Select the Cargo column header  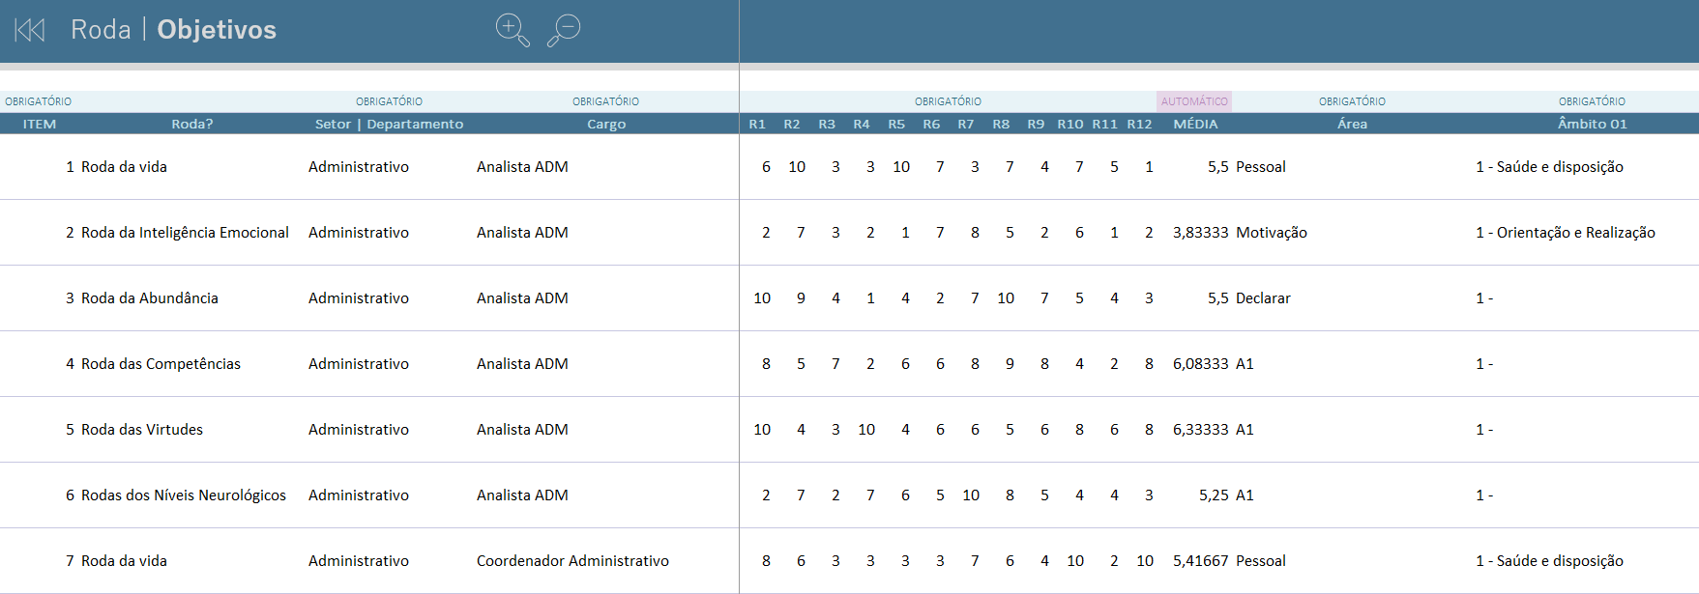coord(606,124)
